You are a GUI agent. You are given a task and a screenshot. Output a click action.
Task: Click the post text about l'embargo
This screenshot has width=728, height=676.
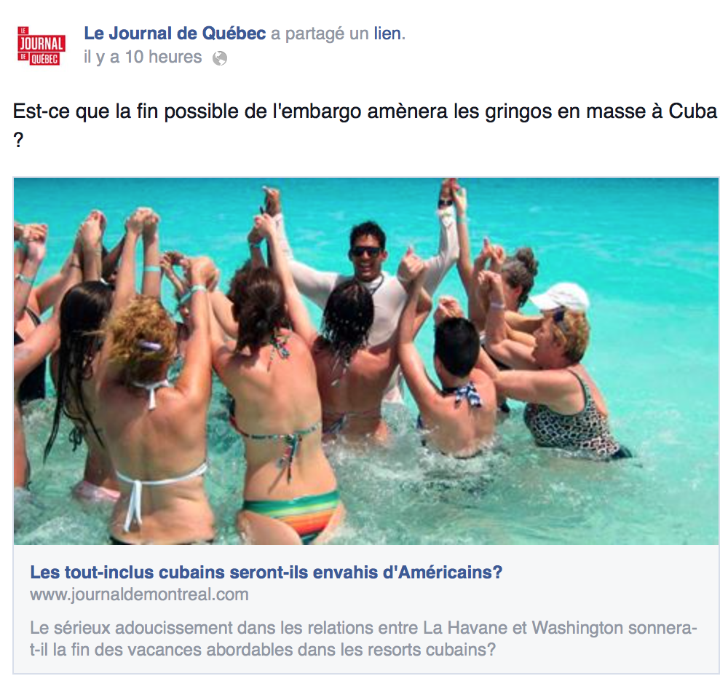pos(365,125)
